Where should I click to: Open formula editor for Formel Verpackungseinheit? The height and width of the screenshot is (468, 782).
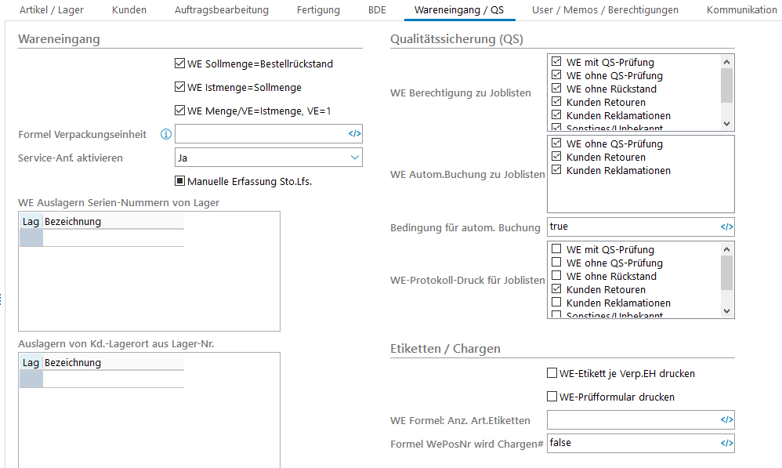coord(354,134)
